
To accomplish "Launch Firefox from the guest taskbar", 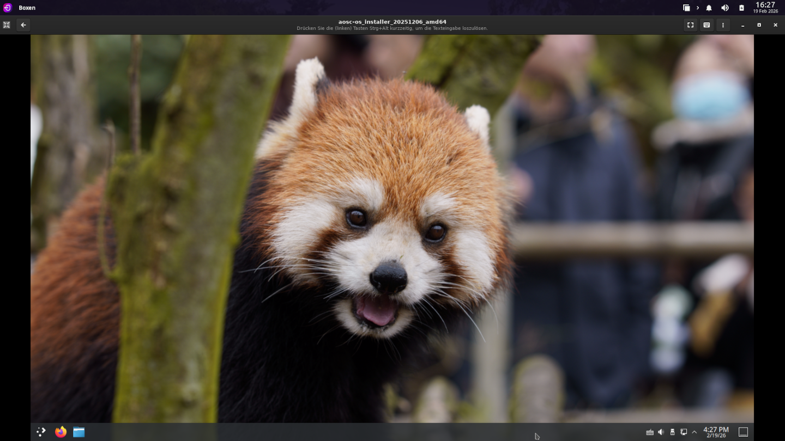I will pyautogui.click(x=61, y=432).
